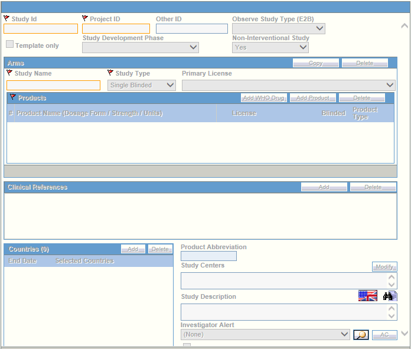Click the binoculars search icon by Study Description

pos(390,296)
